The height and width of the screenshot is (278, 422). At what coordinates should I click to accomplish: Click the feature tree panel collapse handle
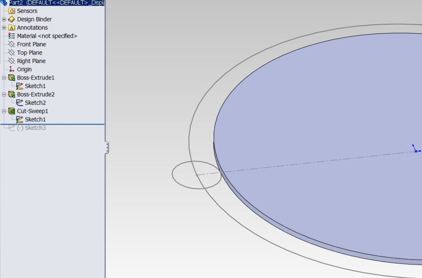(x=107, y=148)
